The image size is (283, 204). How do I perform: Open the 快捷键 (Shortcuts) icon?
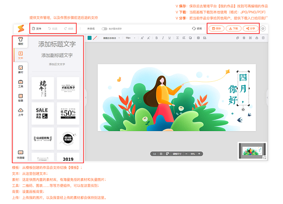[x=20, y=154]
